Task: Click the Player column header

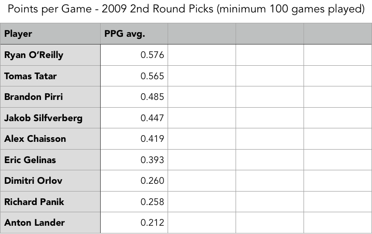Action: pos(50,34)
